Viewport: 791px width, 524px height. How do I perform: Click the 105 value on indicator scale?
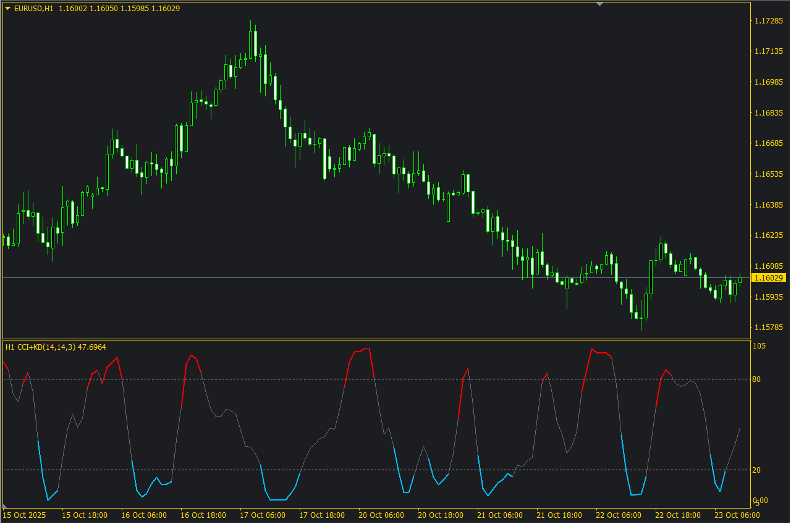(x=759, y=346)
